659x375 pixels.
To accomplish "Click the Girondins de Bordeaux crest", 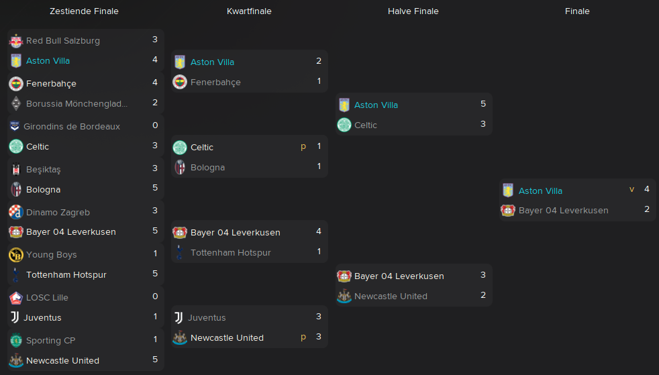I will coord(15,126).
